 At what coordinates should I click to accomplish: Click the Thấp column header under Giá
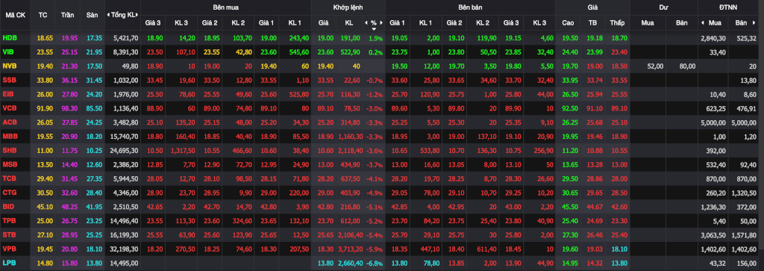(617, 22)
